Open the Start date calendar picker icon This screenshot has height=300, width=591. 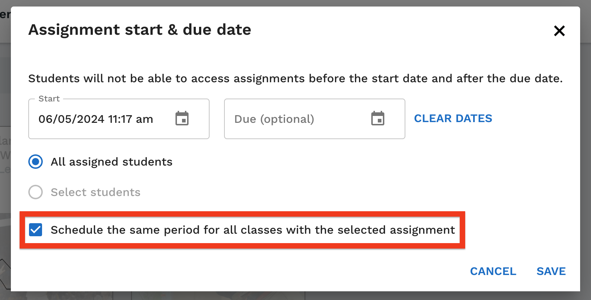tap(182, 118)
